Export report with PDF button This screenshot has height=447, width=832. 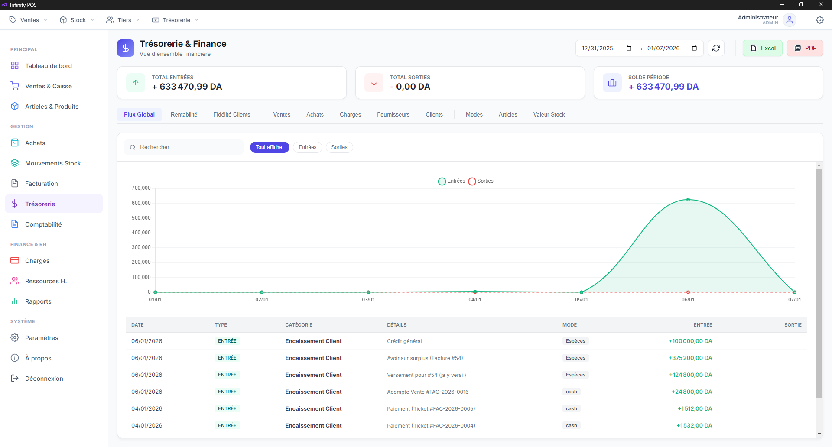(805, 48)
